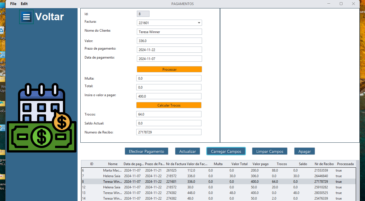Image resolution: width=365 pixels, height=201 pixels.
Task: Click the Limpar Campos button
Action: click(x=269, y=151)
